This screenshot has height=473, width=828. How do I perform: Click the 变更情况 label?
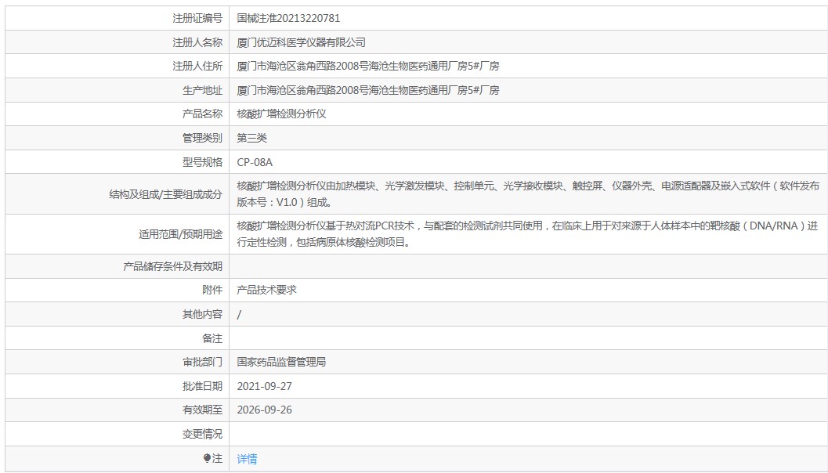coord(202,435)
